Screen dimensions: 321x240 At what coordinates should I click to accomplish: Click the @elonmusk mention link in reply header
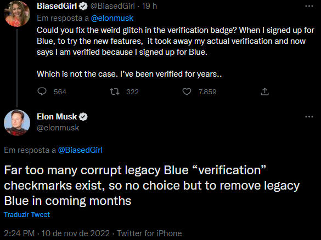(x=112, y=18)
